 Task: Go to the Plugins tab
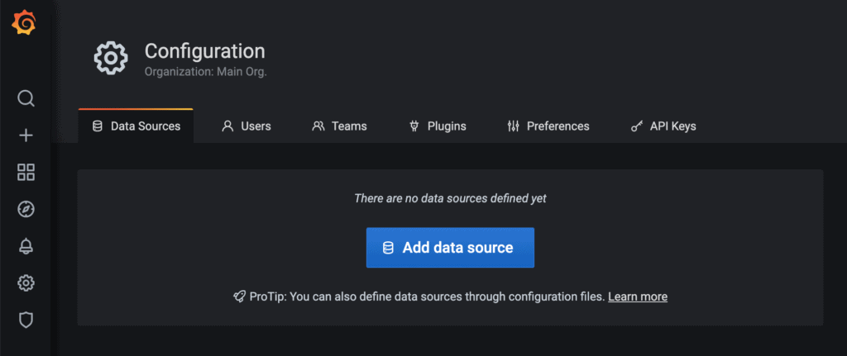click(x=438, y=126)
